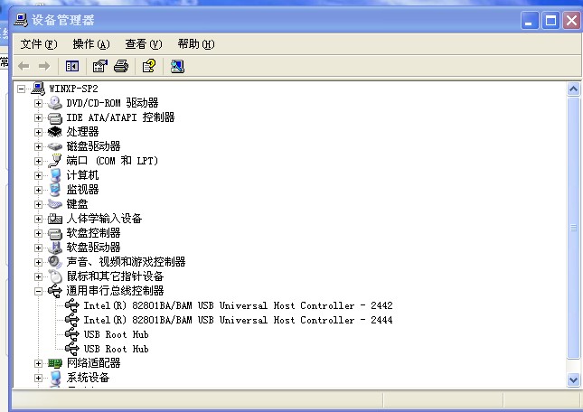Viewport: 583px width, 412px height.
Task: Select the 软盘控制器 icon
Action: (55, 234)
